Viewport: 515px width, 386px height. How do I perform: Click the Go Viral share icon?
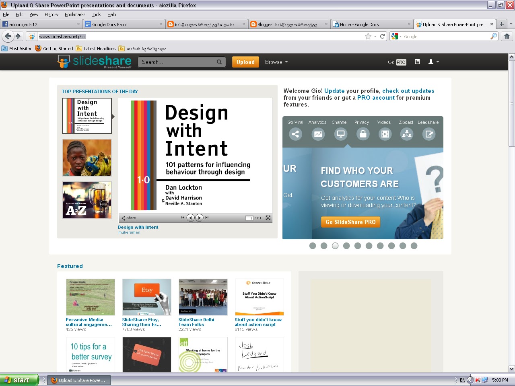(x=295, y=134)
